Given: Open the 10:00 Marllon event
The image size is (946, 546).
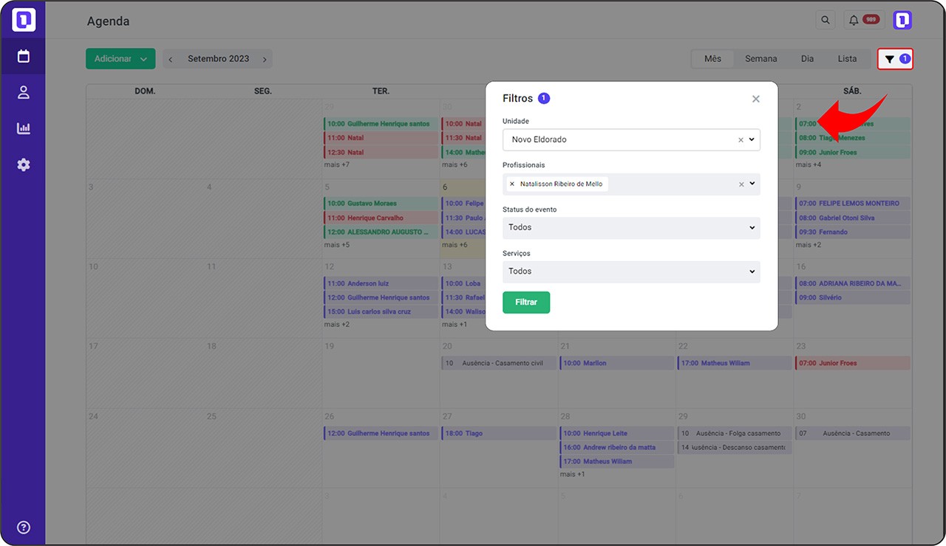Looking at the screenshot, I should point(617,363).
